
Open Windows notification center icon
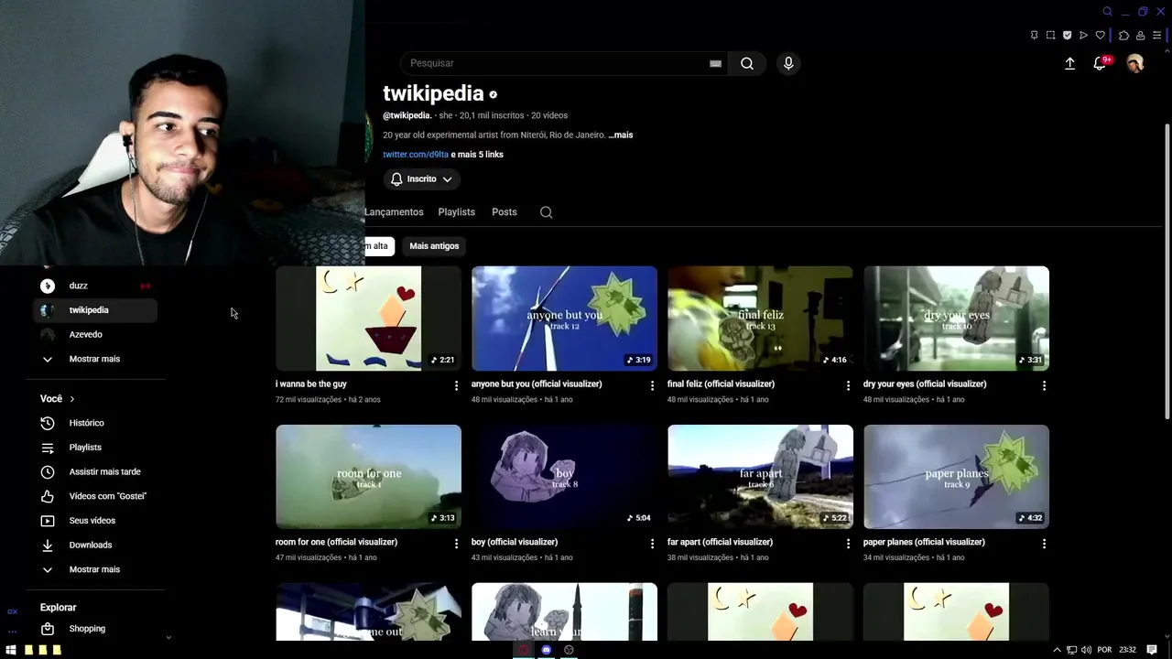[x=1152, y=650]
